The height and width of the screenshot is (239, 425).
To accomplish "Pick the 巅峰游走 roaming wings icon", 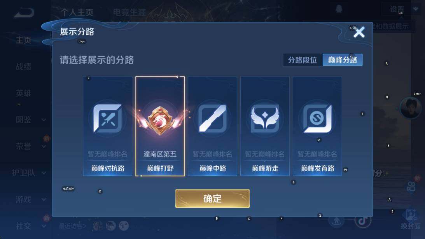I will coord(265,119).
